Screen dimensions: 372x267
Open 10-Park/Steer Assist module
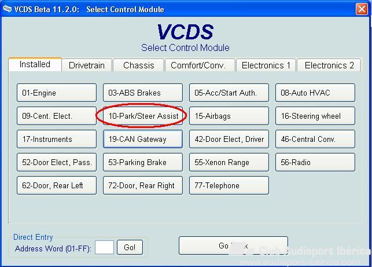click(x=143, y=116)
